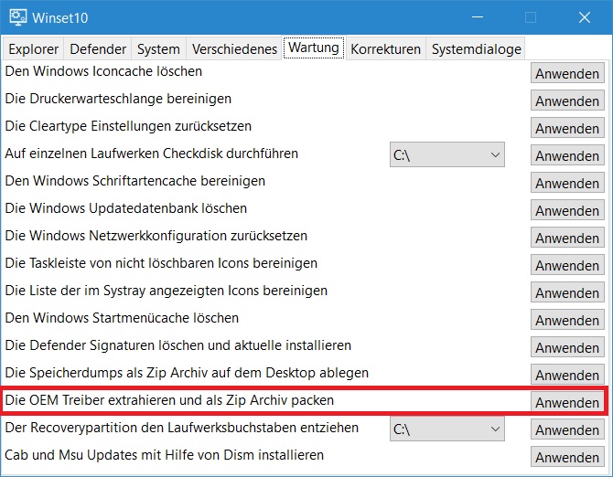
Task: Click text 'Die Speicherdumps als Zip Archiv'
Action: 106,373
